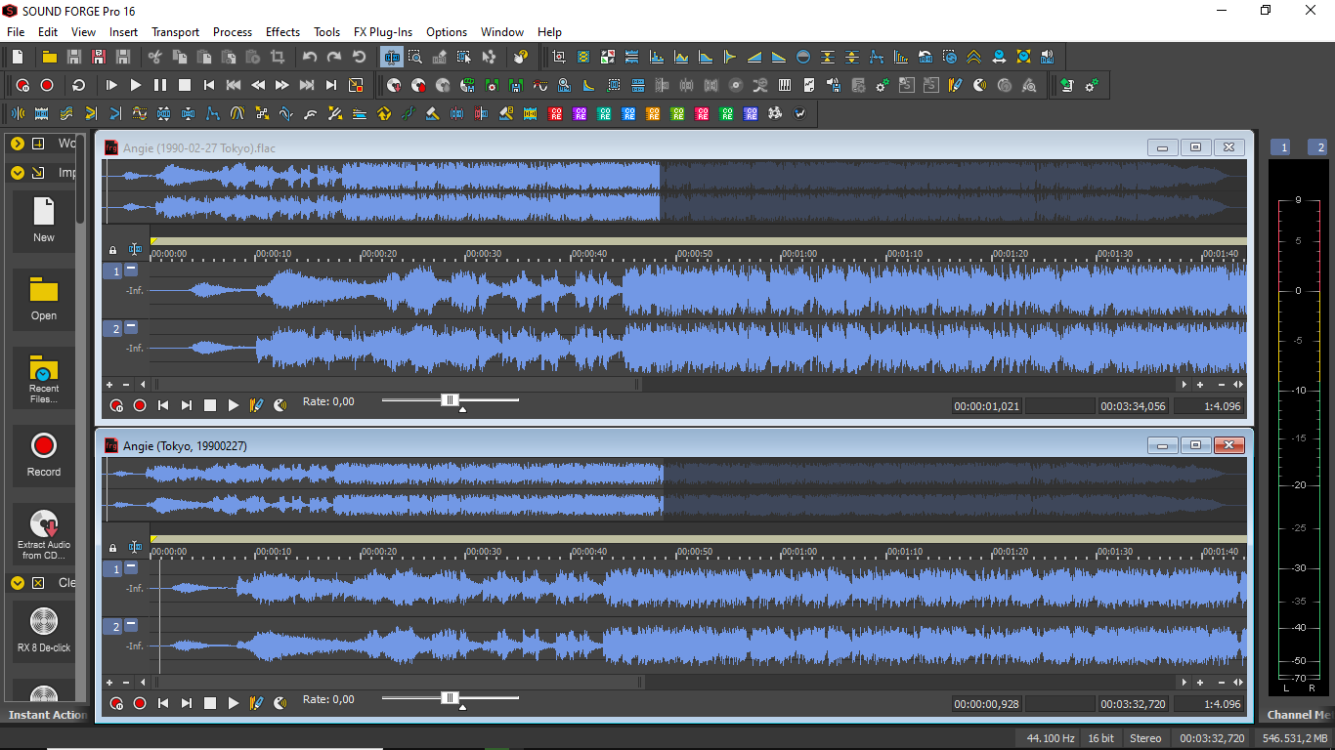Click the Record icon in Instant Action sidebar

pyautogui.click(x=43, y=446)
